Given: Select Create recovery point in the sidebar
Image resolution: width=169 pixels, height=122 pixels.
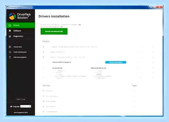Looking at the screenshot, I should click(x=18, y=52).
